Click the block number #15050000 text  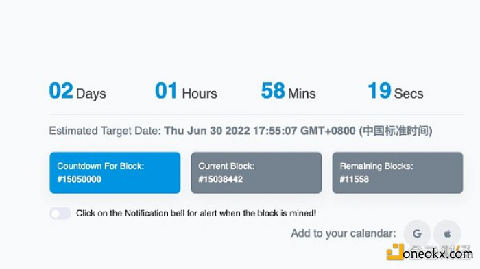tap(79, 179)
